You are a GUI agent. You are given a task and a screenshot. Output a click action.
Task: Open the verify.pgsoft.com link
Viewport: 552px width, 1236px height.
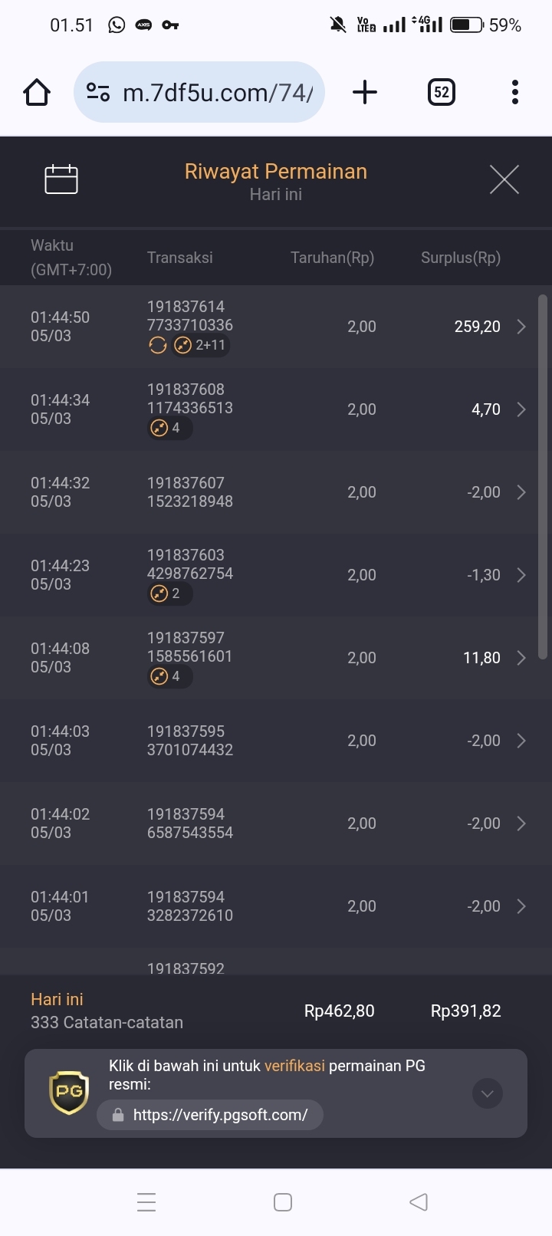tap(210, 1115)
